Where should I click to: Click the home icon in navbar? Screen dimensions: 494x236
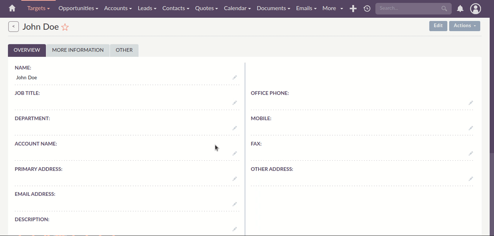[x=12, y=8]
